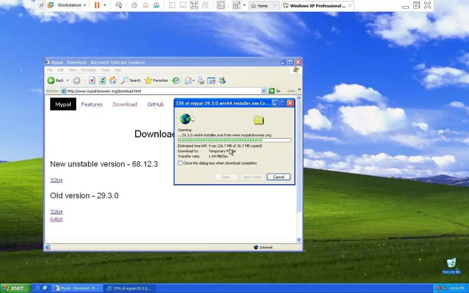Screen dimensions: 469x293
Task: Select the '73% of mypal-29.3.0' taskbar button
Action: pos(129,288)
